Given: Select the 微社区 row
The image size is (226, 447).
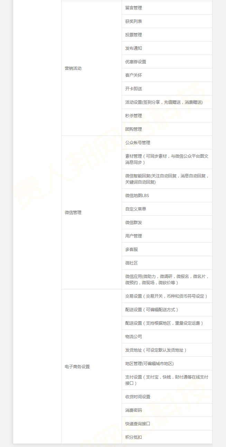Looking at the screenshot, I should [167, 263].
